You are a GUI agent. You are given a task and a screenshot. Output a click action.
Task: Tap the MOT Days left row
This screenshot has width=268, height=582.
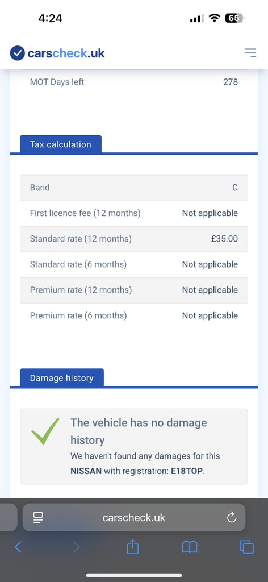click(x=134, y=82)
